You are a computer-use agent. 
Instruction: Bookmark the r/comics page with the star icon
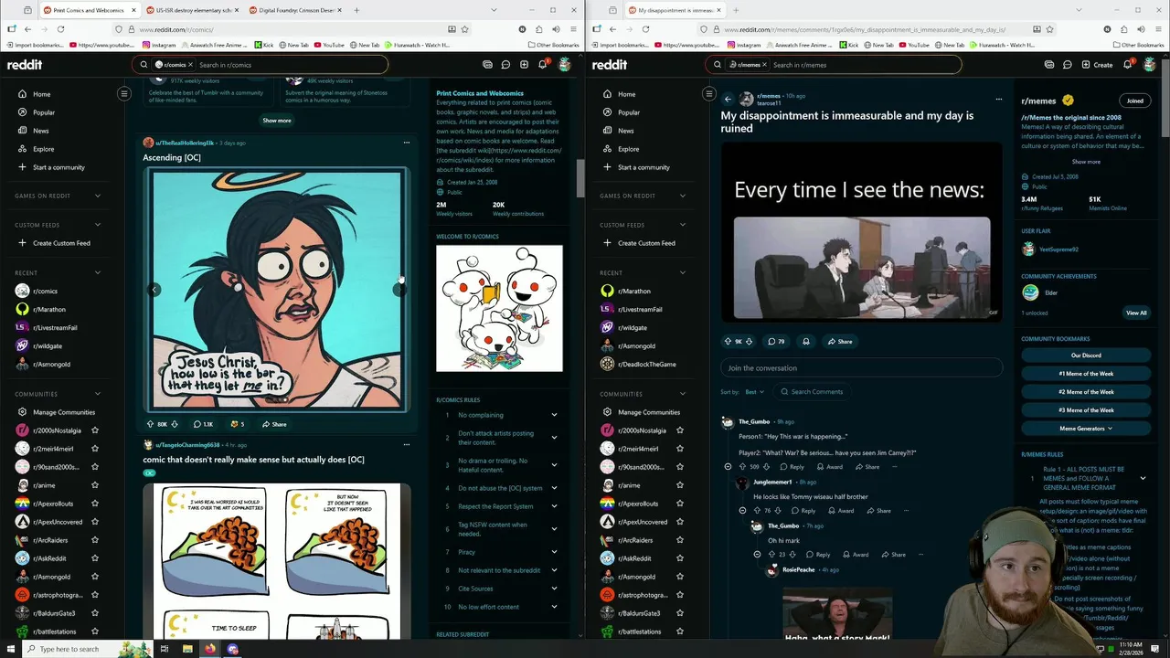pos(464,29)
